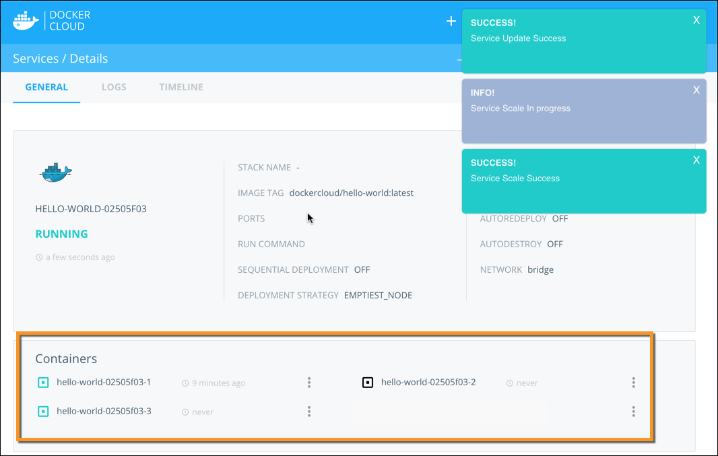Open the TIMELINE tab

pos(181,87)
